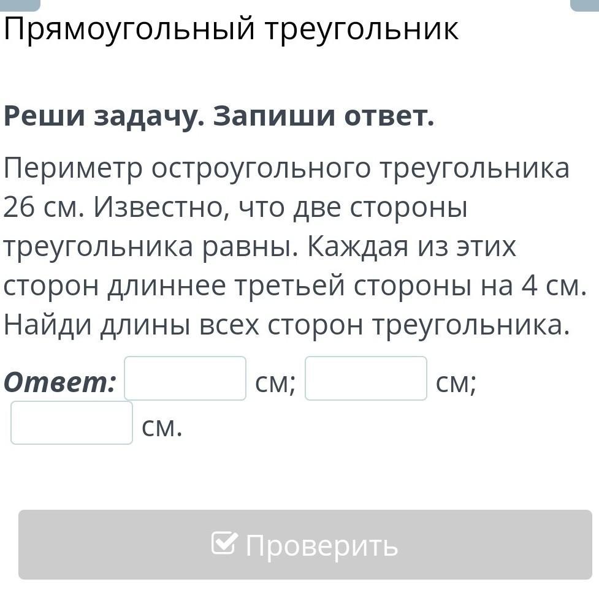
Task: Click the second answer input box
Action: tap(365, 379)
